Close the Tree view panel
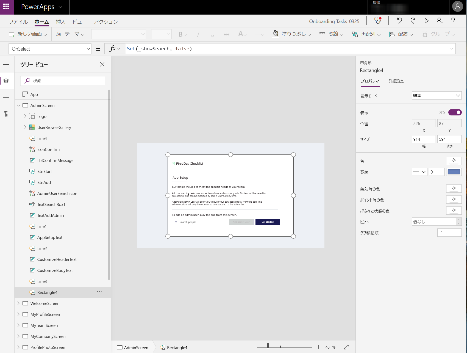467x353 pixels. pyautogui.click(x=102, y=64)
